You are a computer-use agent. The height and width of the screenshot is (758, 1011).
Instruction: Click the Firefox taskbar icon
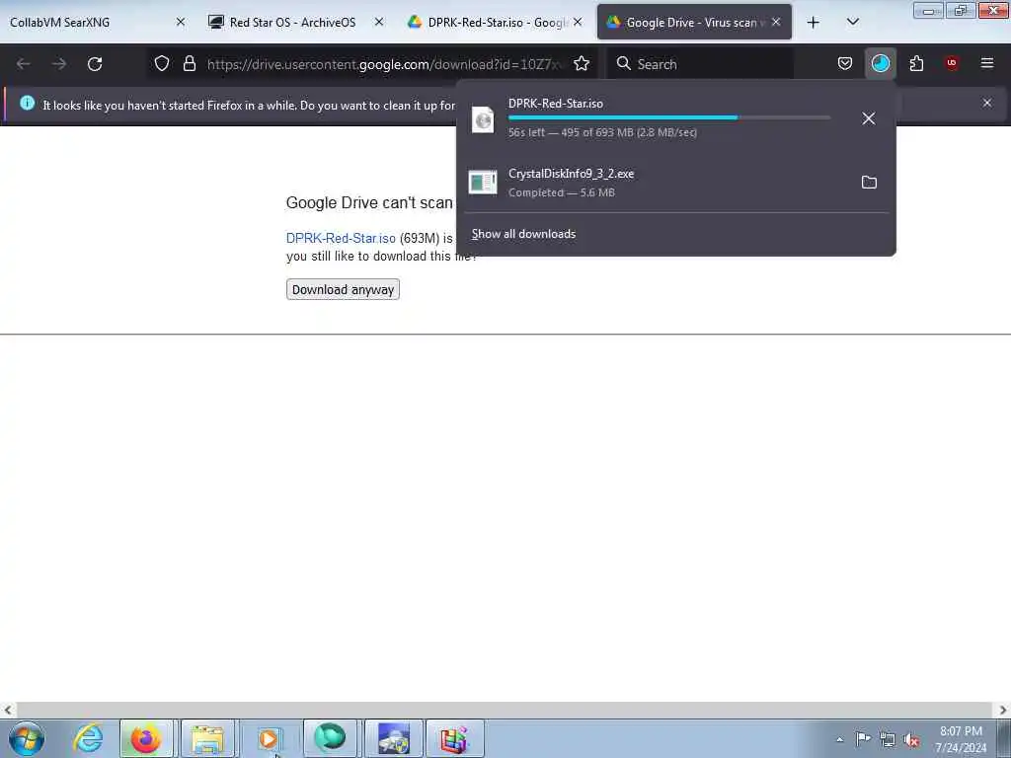click(146, 738)
